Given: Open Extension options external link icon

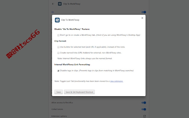Looking at the screenshot, I should point(144,116).
